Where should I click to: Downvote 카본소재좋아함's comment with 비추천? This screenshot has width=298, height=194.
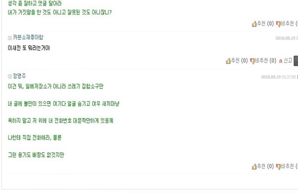263,61
